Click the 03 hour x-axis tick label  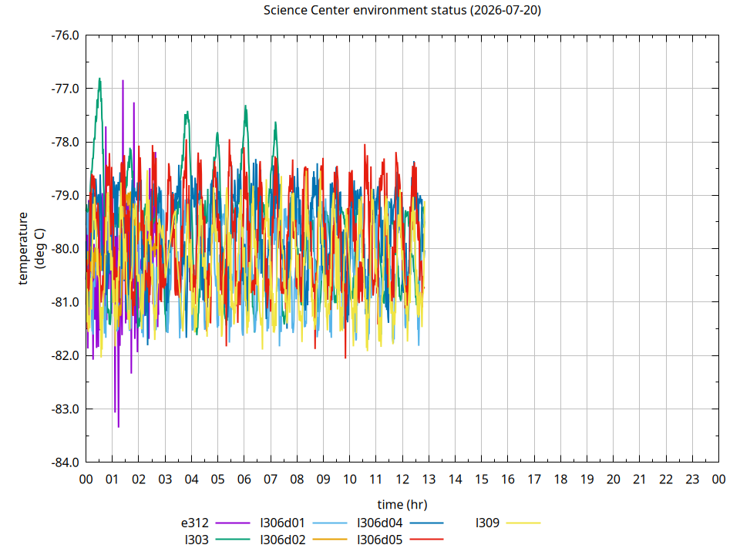[165, 479]
